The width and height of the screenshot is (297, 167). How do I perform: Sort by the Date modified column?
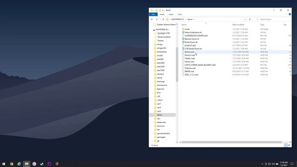238,25
